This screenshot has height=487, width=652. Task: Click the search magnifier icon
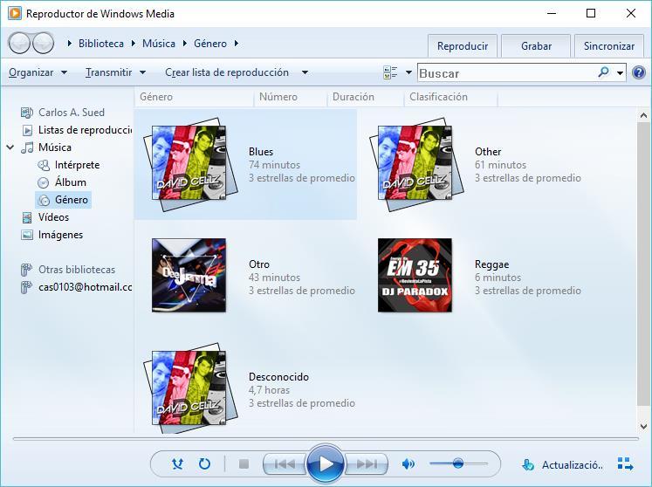coord(603,72)
